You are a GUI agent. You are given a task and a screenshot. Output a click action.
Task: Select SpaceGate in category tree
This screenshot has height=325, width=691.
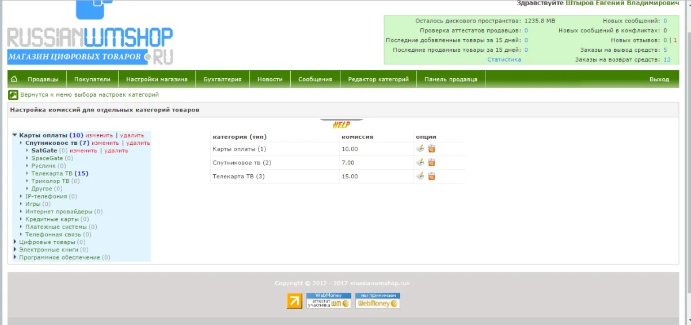(47, 158)
